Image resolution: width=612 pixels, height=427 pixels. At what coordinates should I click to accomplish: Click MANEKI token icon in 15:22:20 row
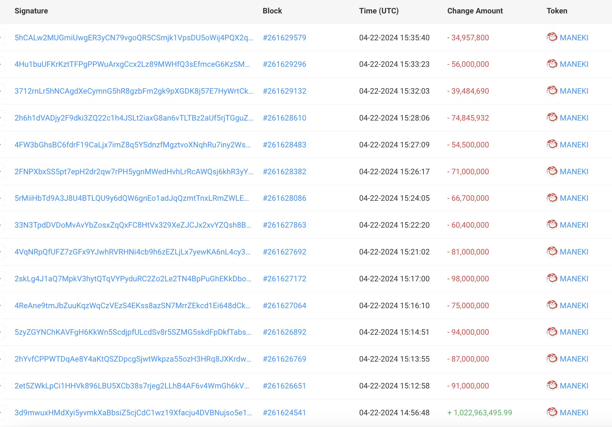[x=552, y=225]
